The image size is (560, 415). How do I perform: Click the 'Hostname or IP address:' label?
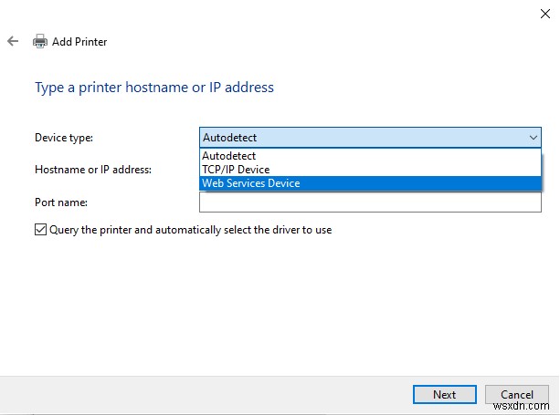pos(92,170)
